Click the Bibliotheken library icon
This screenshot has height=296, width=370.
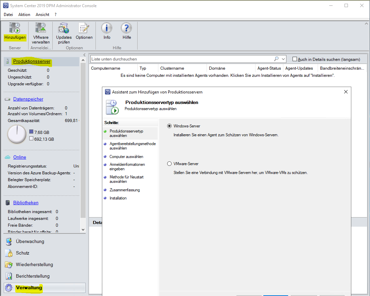click(7, 203)
